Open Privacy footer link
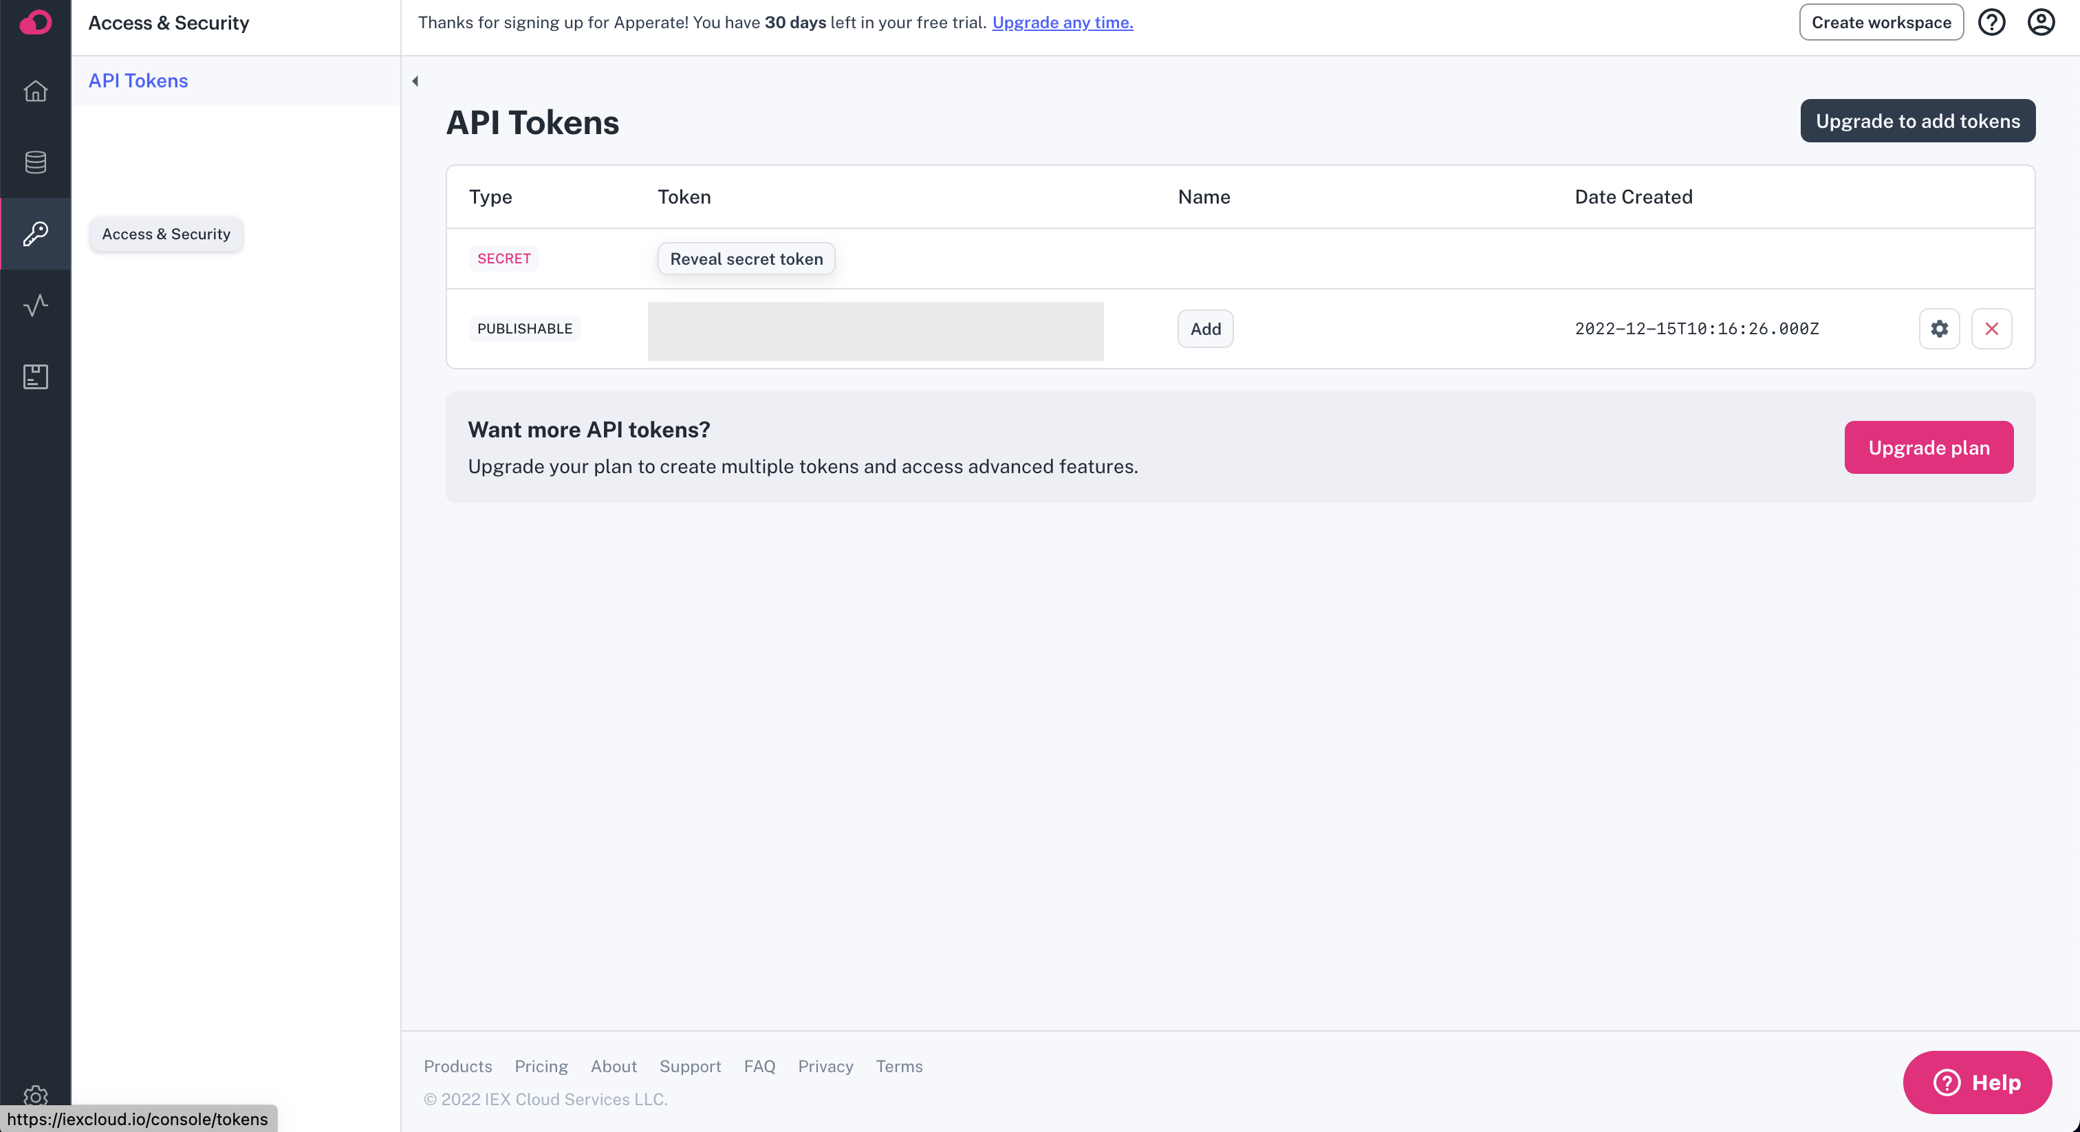Image resolution: width=2080 pixels, height=1132 pixels. pyautogui.click(x=825, y=1066)
